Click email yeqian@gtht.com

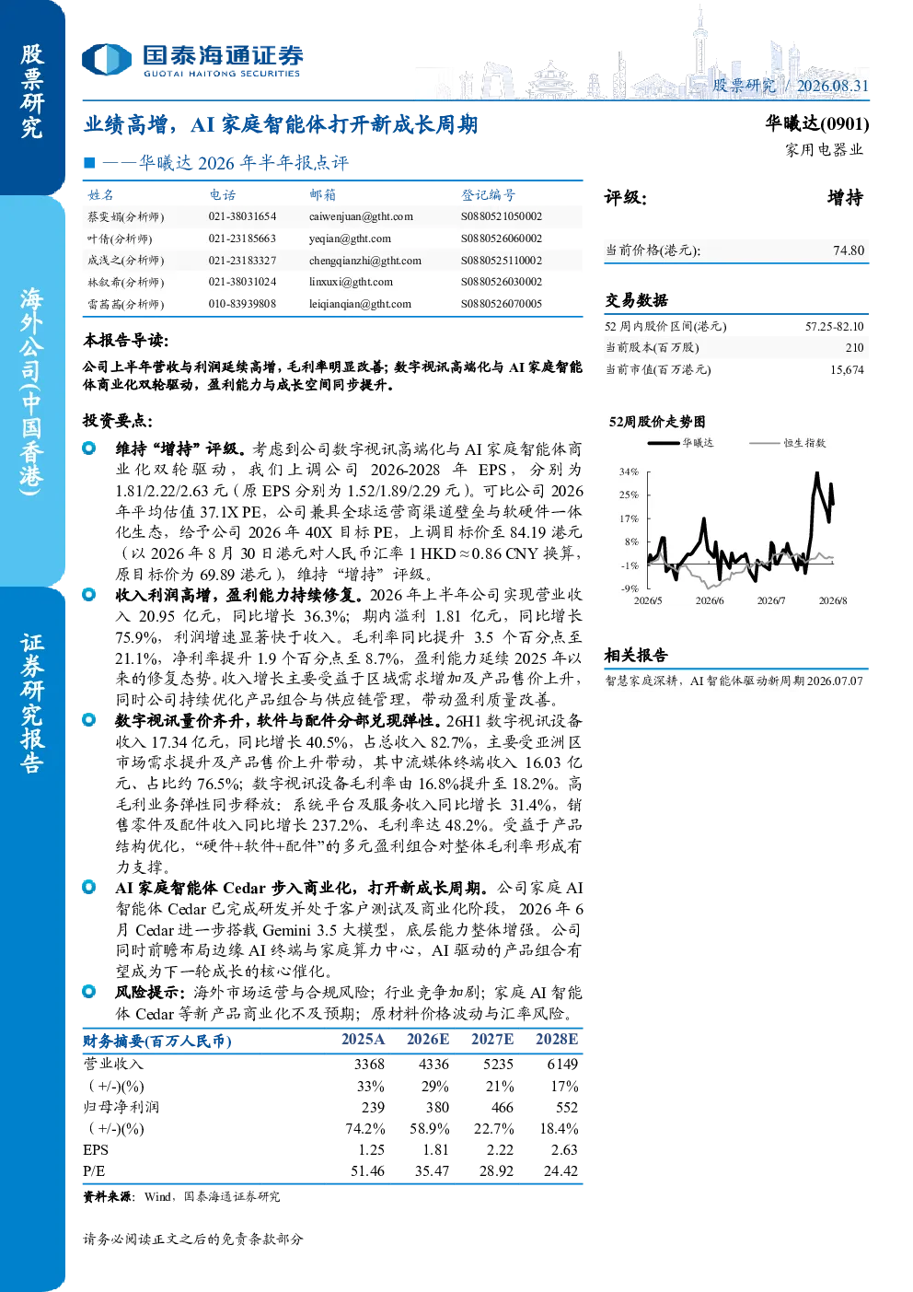(350, 239)
